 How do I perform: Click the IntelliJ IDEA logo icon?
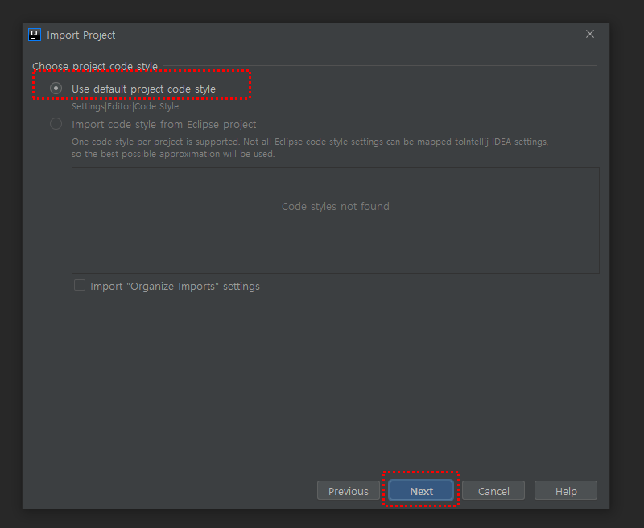click(35, 35)
